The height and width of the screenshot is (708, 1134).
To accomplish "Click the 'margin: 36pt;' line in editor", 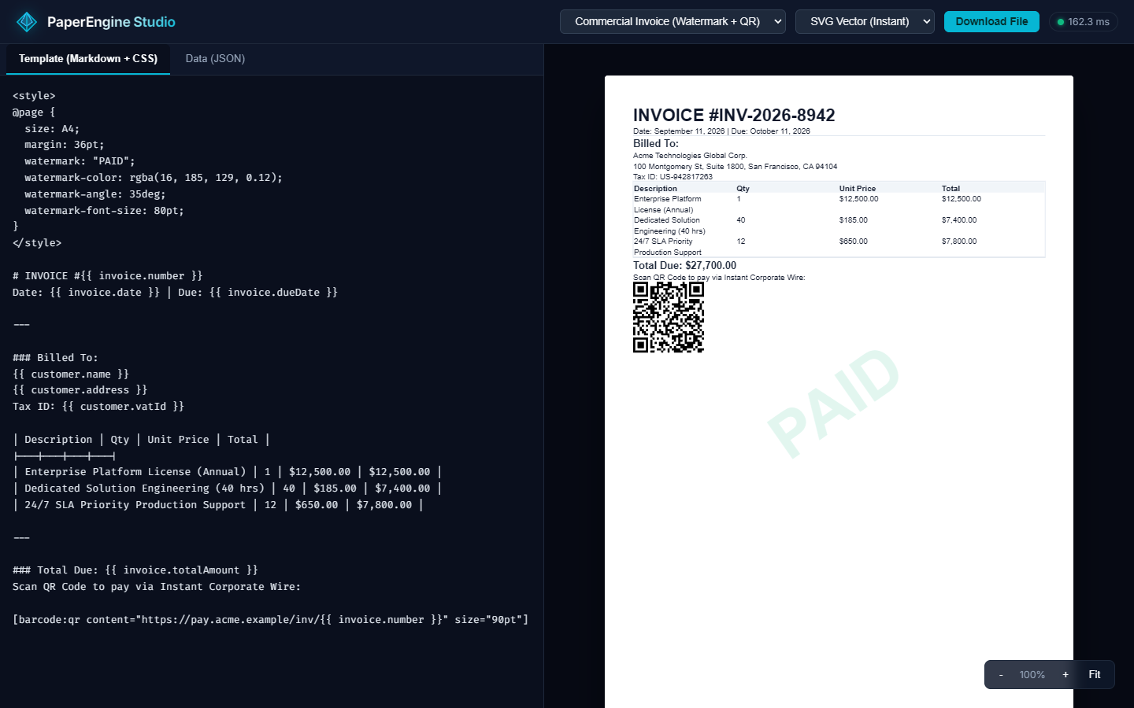I will (65, 145).
